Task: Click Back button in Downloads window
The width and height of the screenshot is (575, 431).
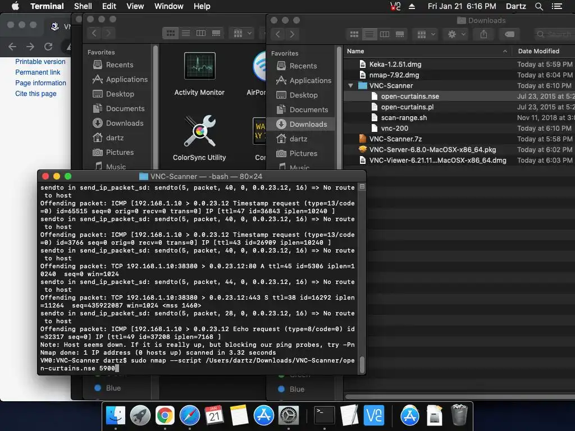Action: (x=278, y=34)
